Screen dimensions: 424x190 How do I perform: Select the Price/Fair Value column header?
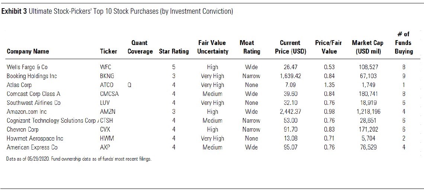[x=328, y=47]
